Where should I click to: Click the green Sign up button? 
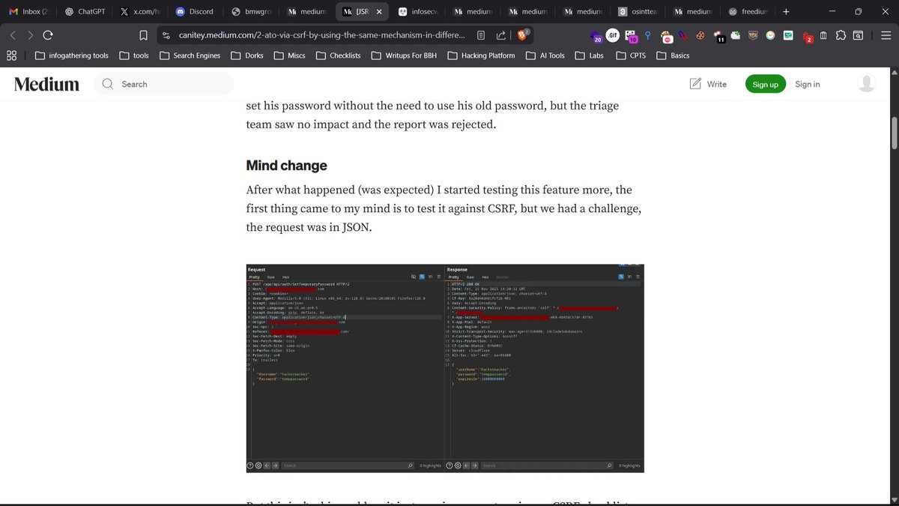coord(765,84)
